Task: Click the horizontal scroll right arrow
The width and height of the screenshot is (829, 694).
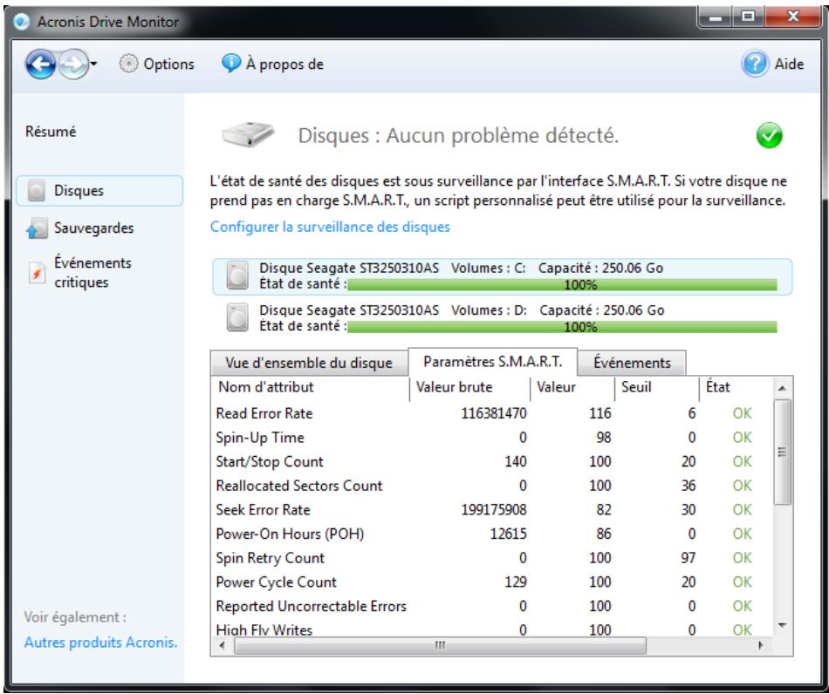Action: 761,645
